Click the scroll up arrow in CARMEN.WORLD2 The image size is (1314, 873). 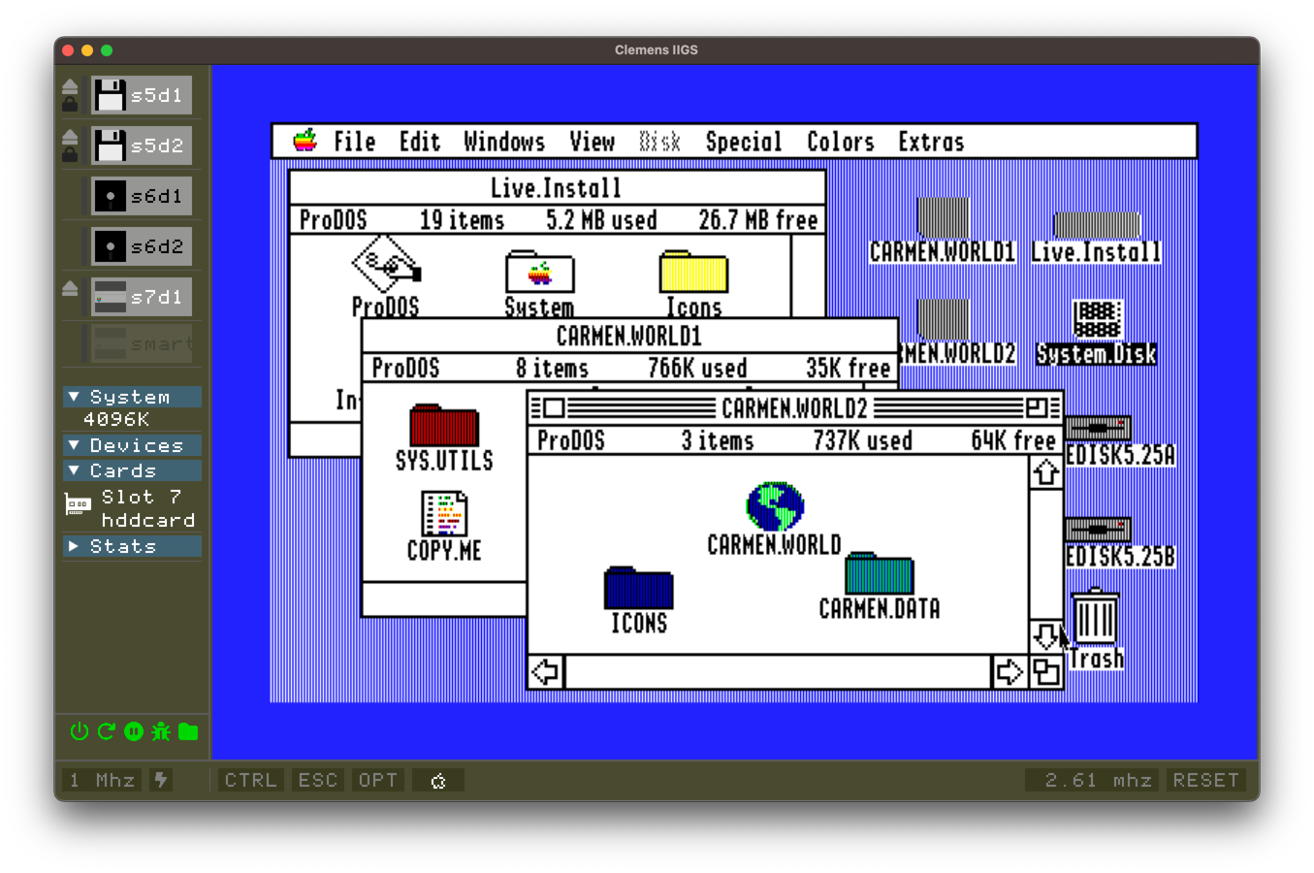click(x=1045, y=473)
